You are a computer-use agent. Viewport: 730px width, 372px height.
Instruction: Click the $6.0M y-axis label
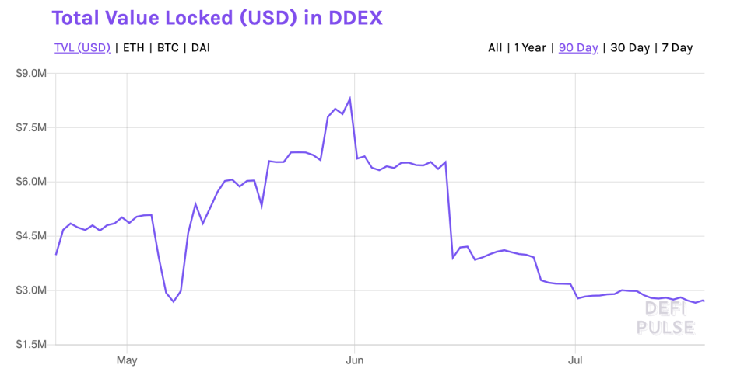(x=31, y=182)
